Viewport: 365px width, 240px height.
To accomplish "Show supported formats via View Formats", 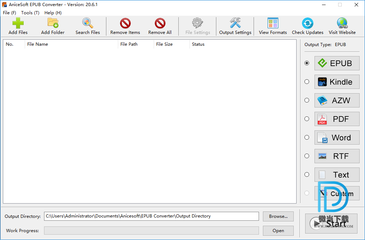I will [273, 24].
